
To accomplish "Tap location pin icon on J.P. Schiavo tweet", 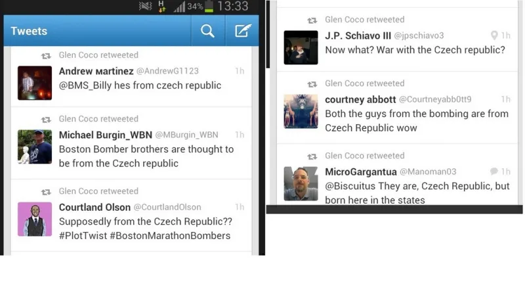I will (x=494, y=35).
